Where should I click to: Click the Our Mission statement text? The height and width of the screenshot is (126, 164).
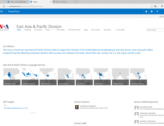pos(78,51)
